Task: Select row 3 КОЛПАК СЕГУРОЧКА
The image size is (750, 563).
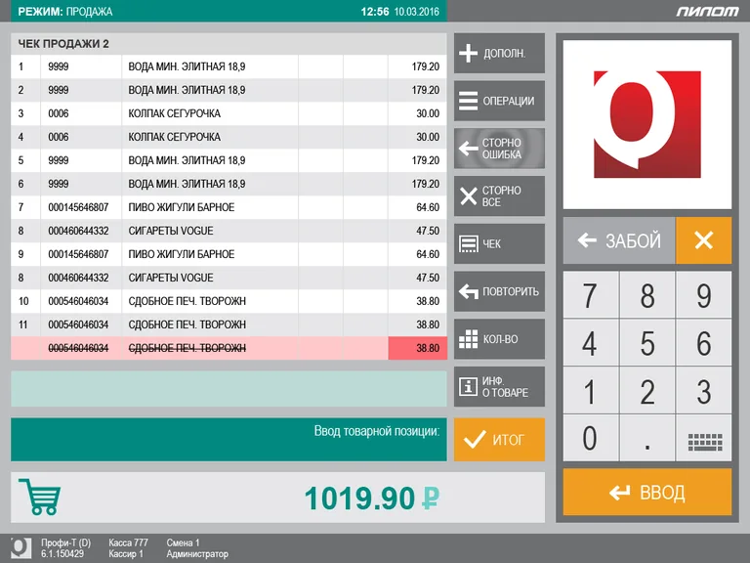Action: click(x=229, y=113)
